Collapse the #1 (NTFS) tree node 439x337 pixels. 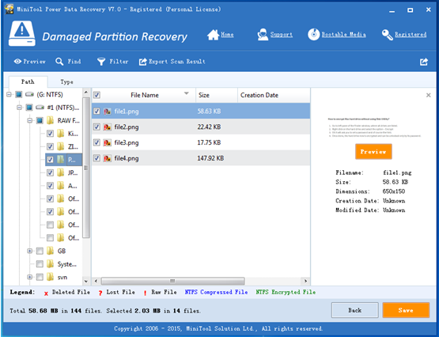point(19,108)
